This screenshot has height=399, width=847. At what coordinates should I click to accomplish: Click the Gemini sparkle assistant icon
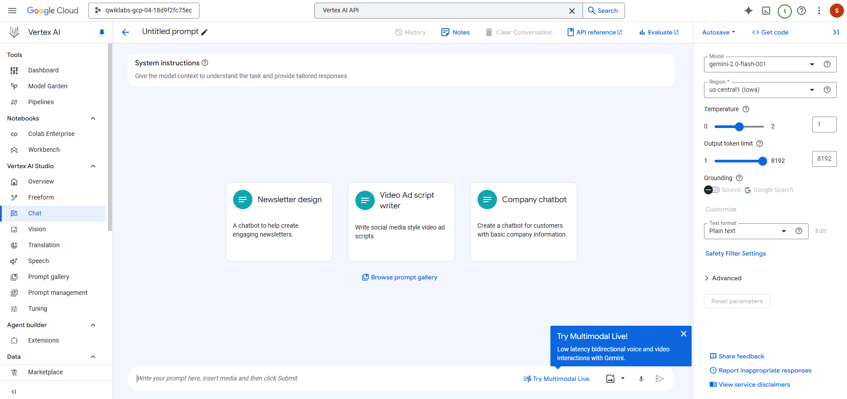749,11
